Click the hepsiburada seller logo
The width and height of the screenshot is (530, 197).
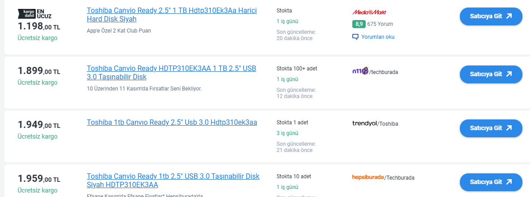367,177
